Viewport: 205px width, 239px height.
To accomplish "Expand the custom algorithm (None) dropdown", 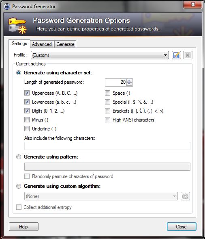I will pyautogui.click(x=101, y=196).
